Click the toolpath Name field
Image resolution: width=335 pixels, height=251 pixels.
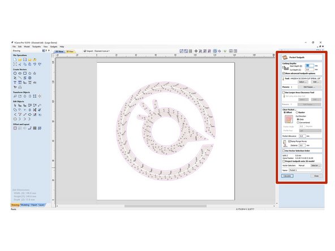coord(305,170)
